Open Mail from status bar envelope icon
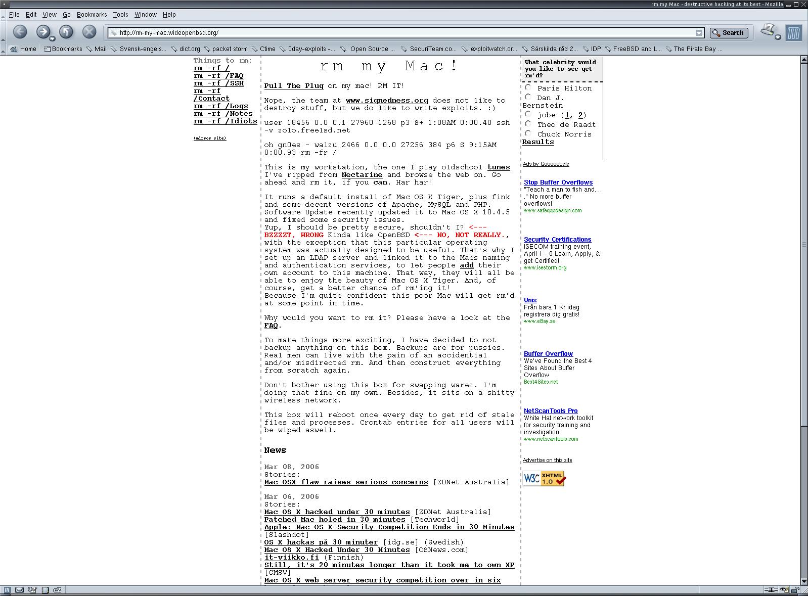Screen dimensions: 808x596 pos(20,590)
